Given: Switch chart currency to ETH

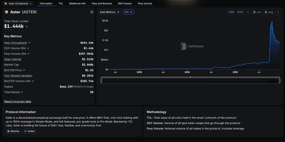Looking at the screenshot, I should 240,12.
